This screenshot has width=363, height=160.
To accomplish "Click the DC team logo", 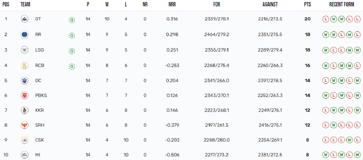I will pyautogui.click(x=24, y=81).
